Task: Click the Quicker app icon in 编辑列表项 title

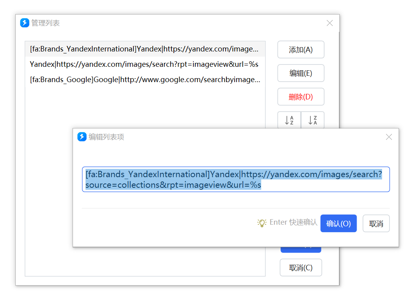Action: pyautogui.click(x=82, y=137)
